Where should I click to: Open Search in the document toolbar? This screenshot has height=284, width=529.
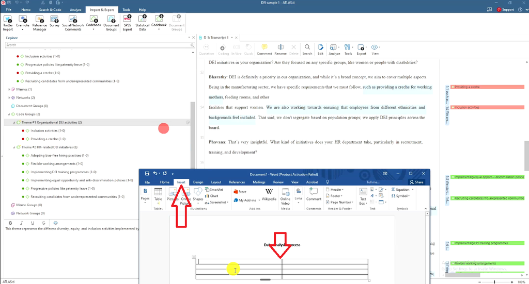[x=307, y=49]
